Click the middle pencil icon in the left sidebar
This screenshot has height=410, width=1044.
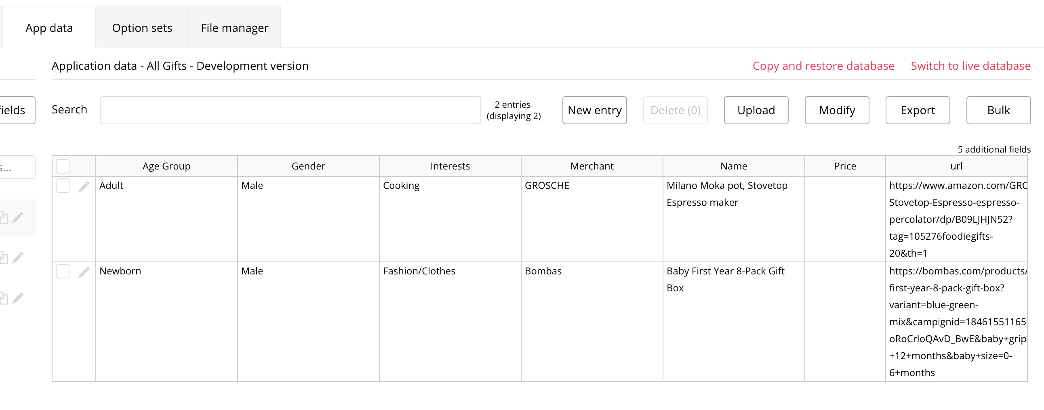point(18,257)
